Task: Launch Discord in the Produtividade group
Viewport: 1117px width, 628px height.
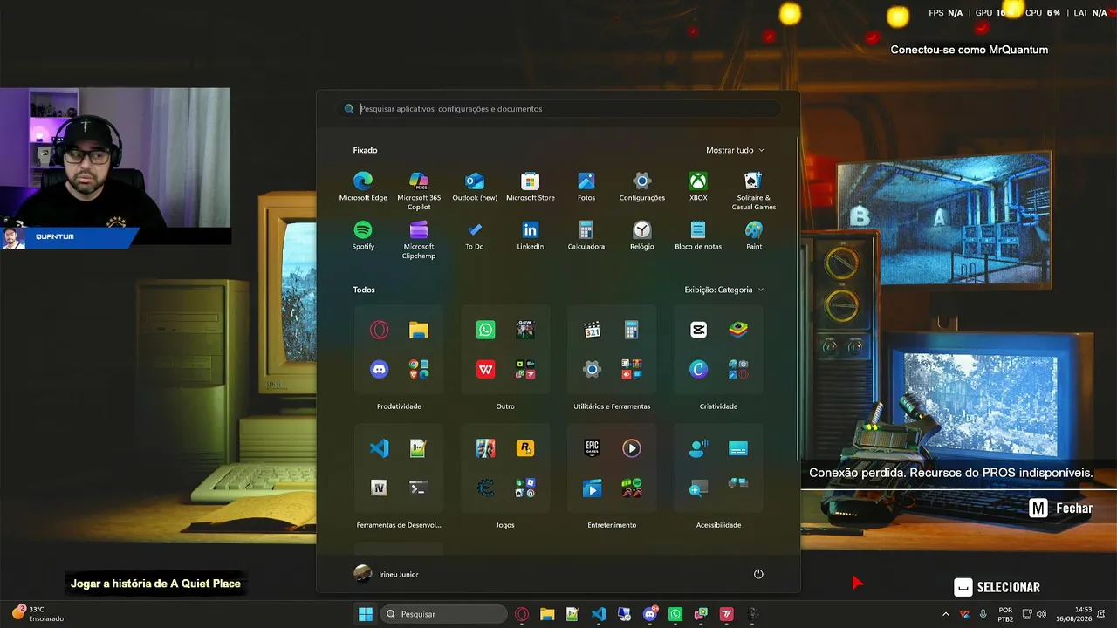Action: [379, 370]
